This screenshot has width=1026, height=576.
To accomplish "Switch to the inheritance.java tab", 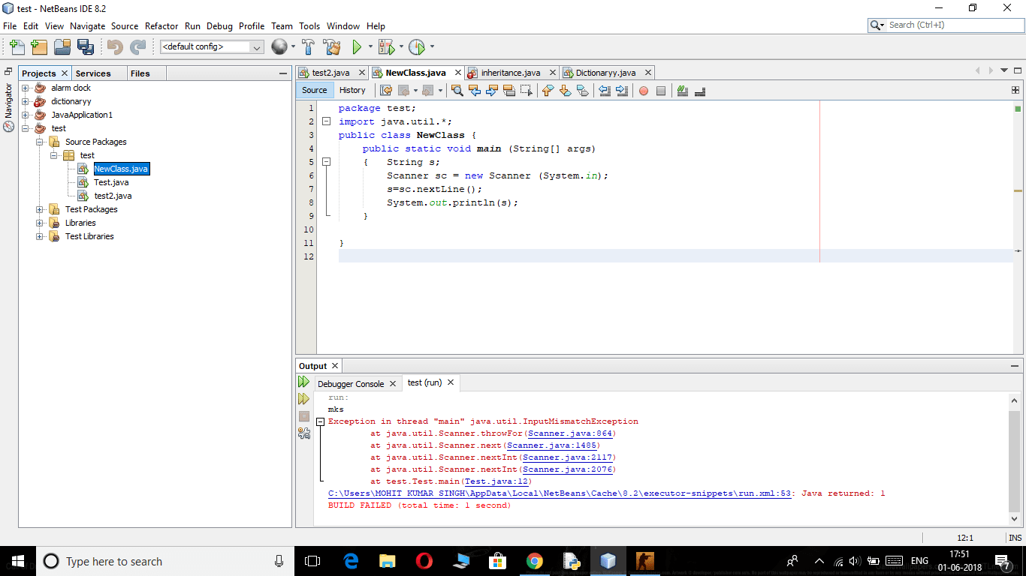I will [x=511, y=73].
